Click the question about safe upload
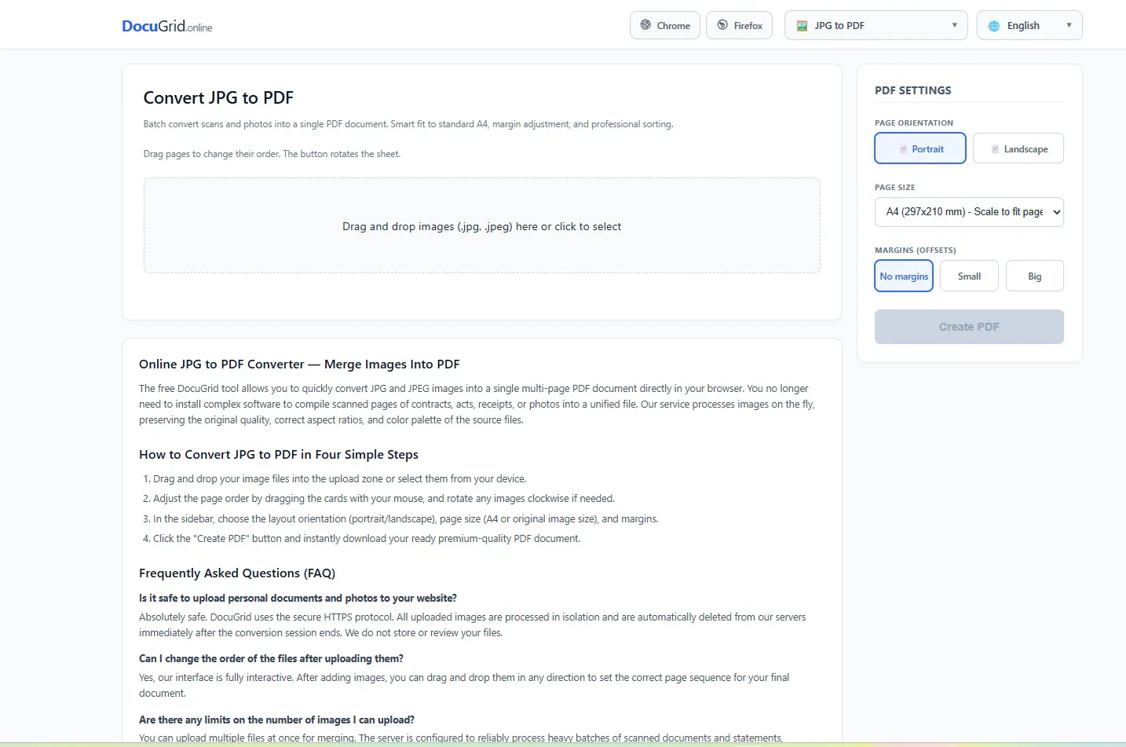1126x747 pixels. tap(298, 599)
